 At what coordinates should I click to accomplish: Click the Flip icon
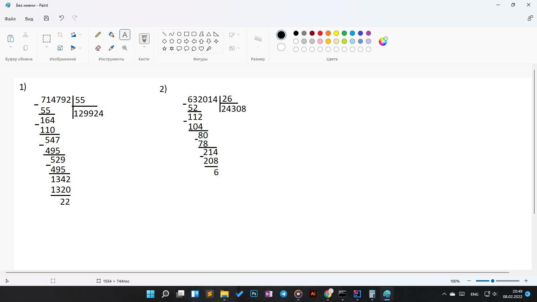(74, 48)
